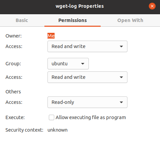Expand the ubuntu group selector

68,64
